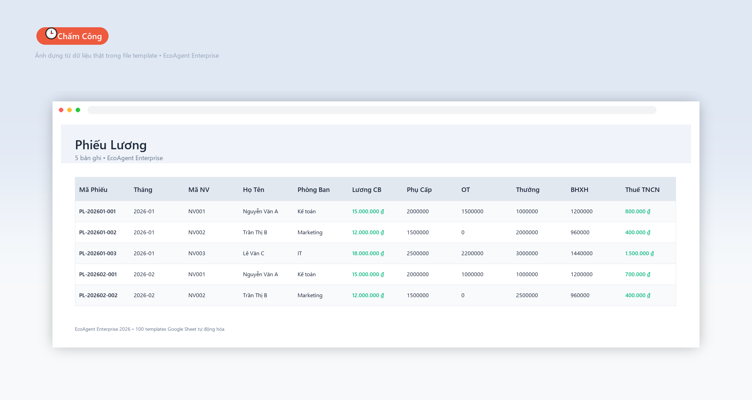Click the Thưởng column header
752x400 pixels.
click(528, 190)
